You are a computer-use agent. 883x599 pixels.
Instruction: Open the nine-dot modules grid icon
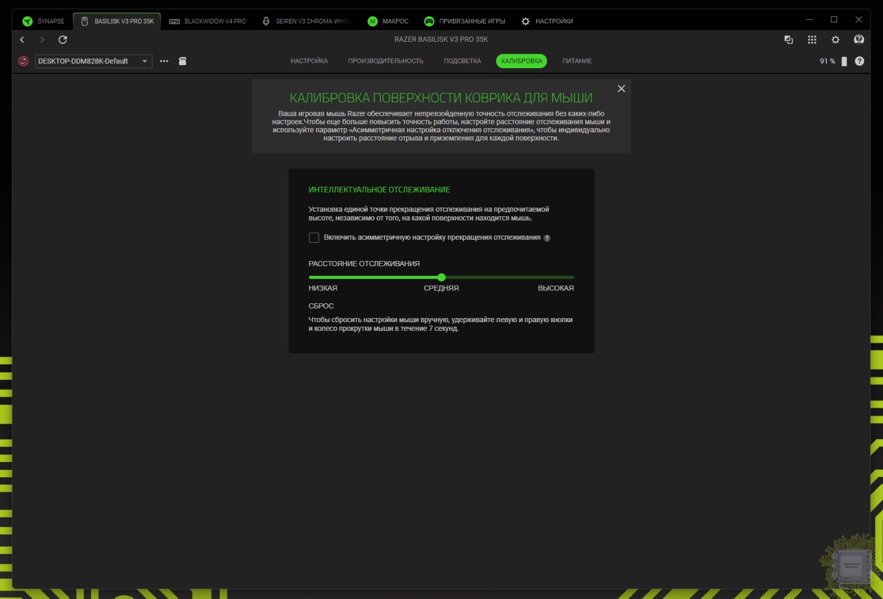pos(812,40)
